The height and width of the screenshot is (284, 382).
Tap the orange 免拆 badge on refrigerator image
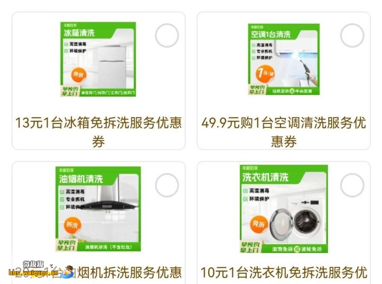coord(78,75)
